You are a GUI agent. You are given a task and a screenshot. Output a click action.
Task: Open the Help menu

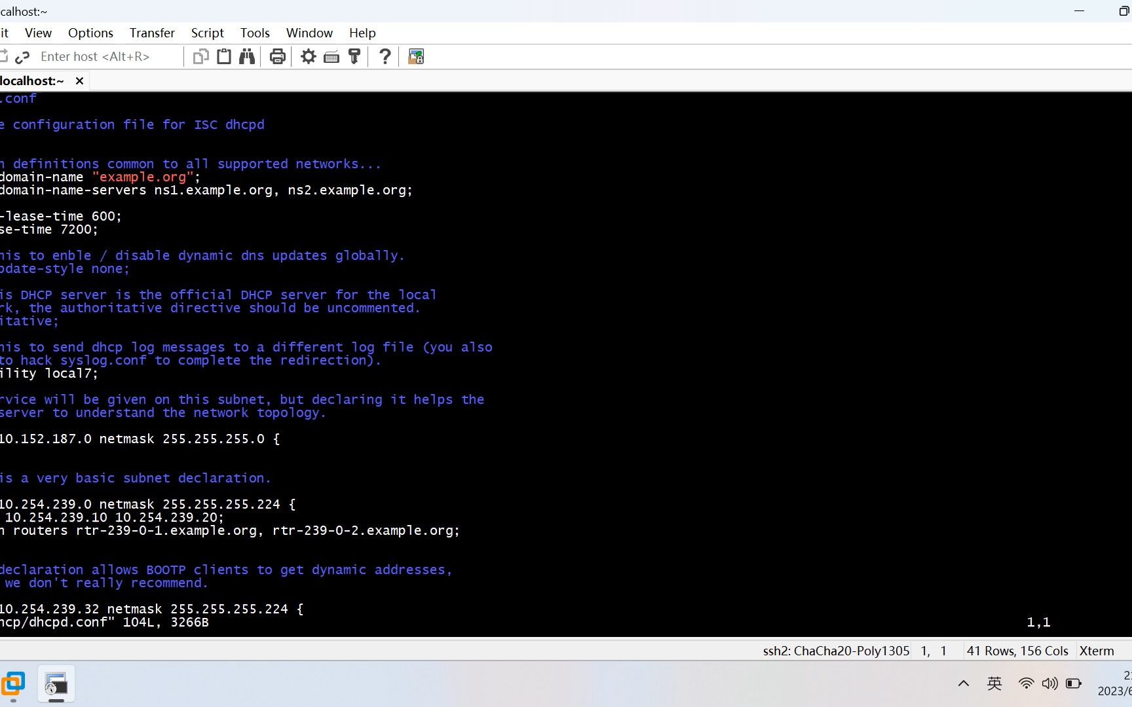pos(362,33)
